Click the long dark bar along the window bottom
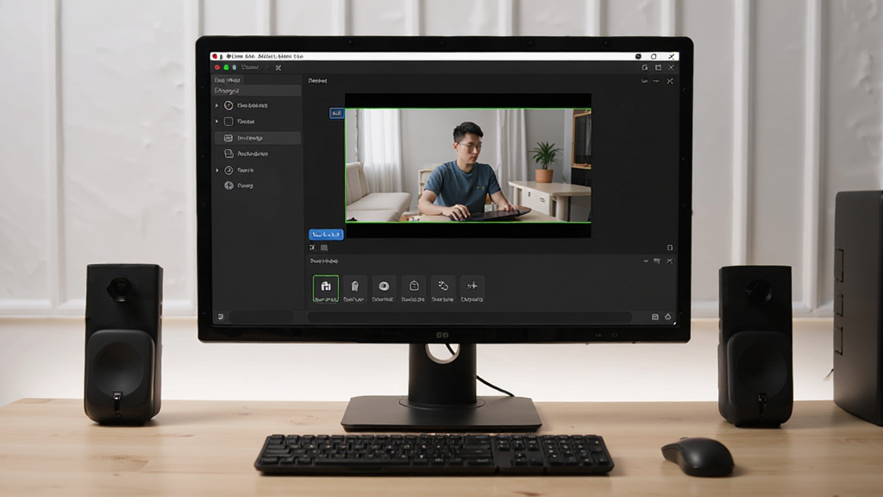This screenshot has height=497, width=883. pyautogui.click(x=469, y=318)
